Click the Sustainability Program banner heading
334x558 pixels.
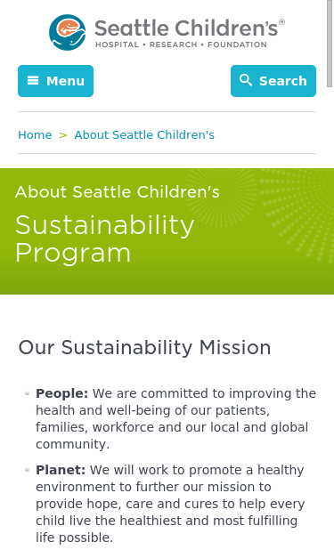pos(105,239)
